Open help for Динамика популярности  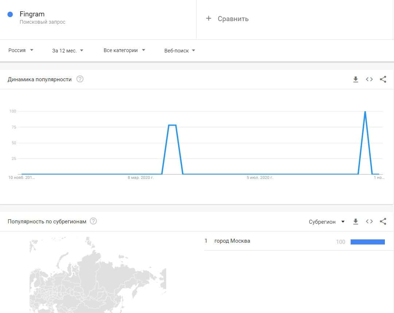click(80, 79)
